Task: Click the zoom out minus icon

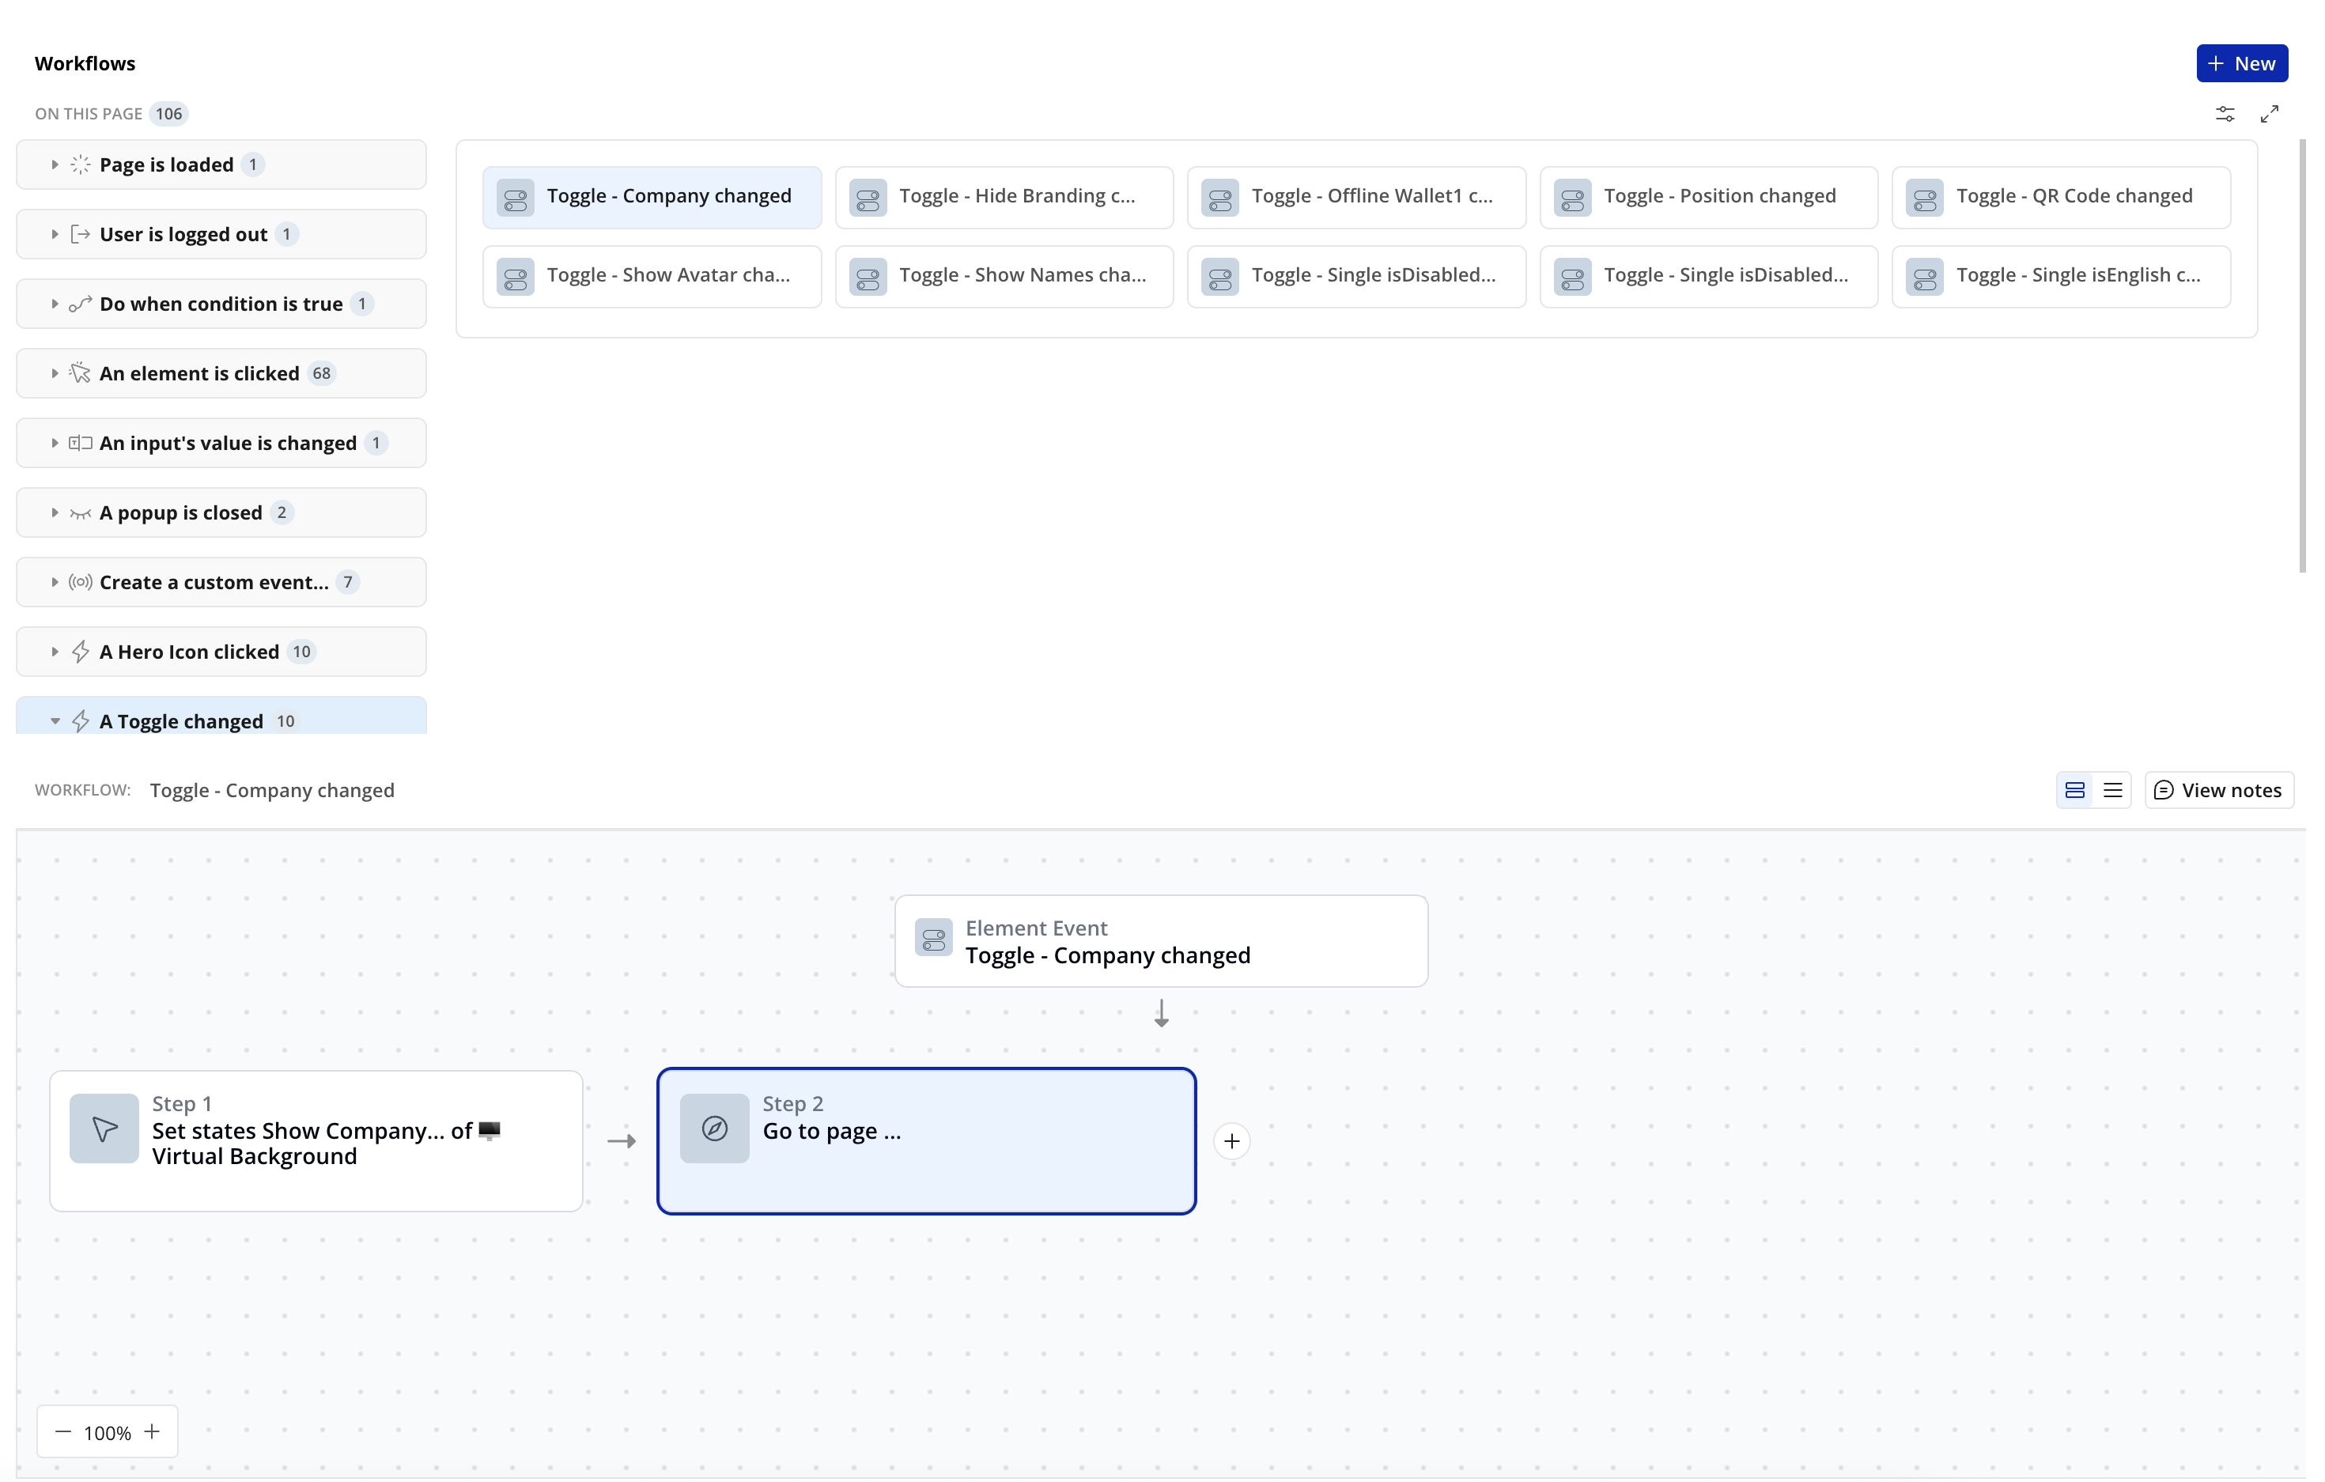Action: point(62,1431)
